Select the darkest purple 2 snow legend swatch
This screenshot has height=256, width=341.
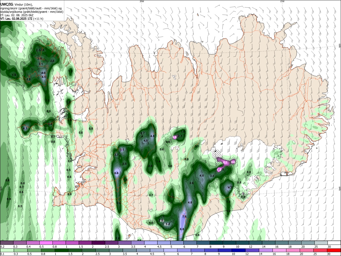point(98,243)
